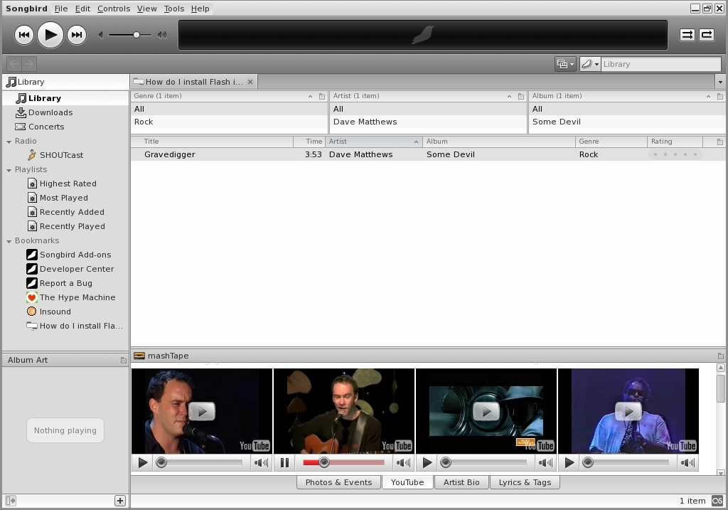Open The Hype Machine bookmark
Image resolution: width=728 pixels, height=510 pixels.
click(66, 297)
